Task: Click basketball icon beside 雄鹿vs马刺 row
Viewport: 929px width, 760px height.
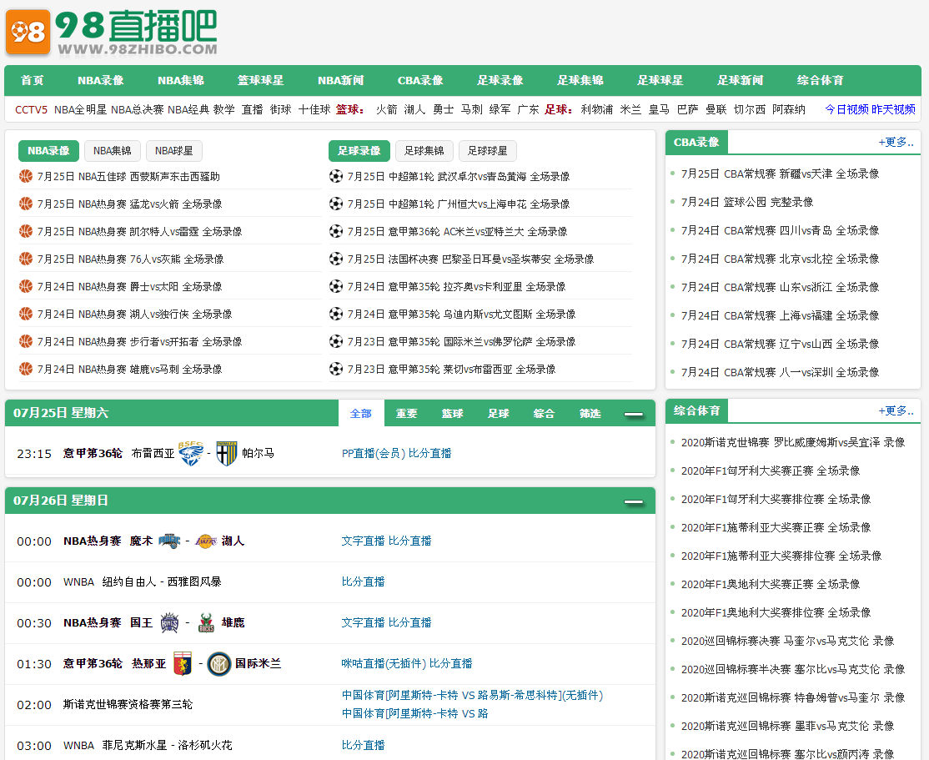Action: (x=26, y=369)
